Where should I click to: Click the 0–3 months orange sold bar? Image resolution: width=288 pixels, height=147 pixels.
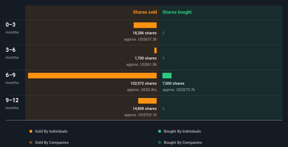pyautogui.click(x=145, y=25)
